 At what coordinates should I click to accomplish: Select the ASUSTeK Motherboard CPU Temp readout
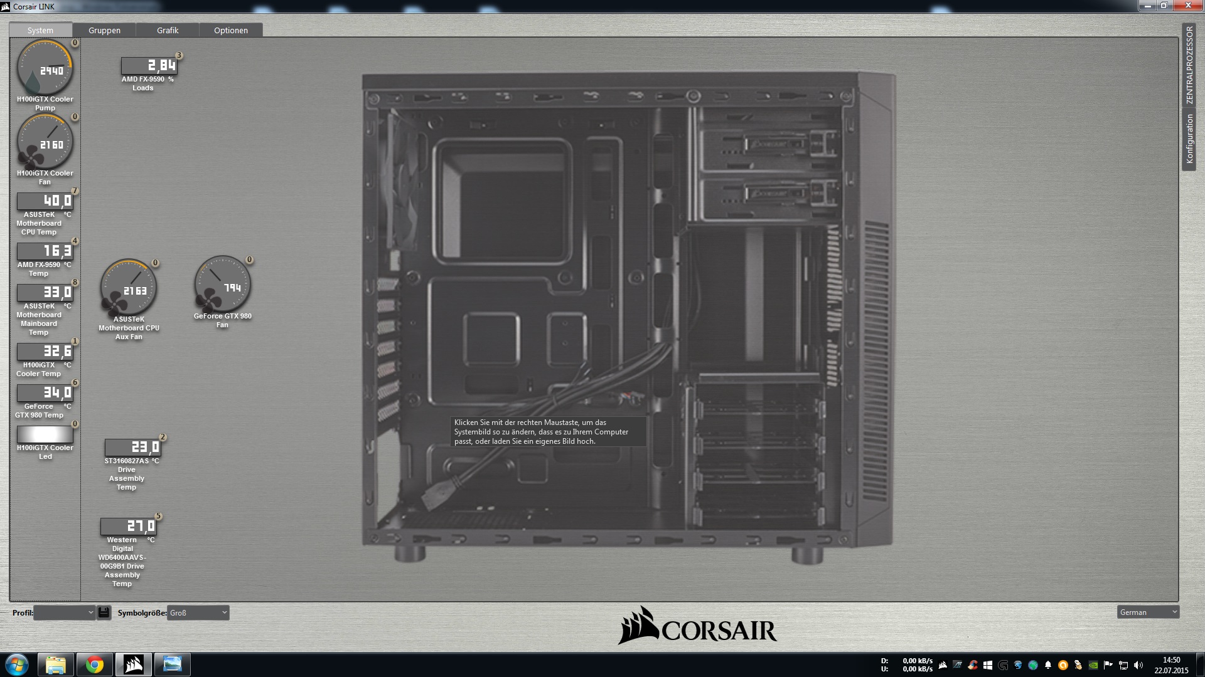tap(45, 201)
